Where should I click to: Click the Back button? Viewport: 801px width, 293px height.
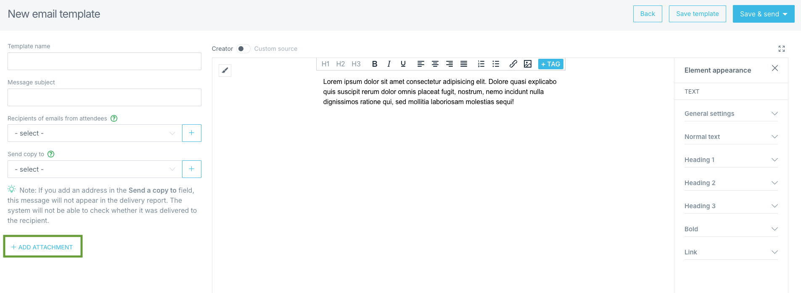pyautogui.click(x=648, y=14)
